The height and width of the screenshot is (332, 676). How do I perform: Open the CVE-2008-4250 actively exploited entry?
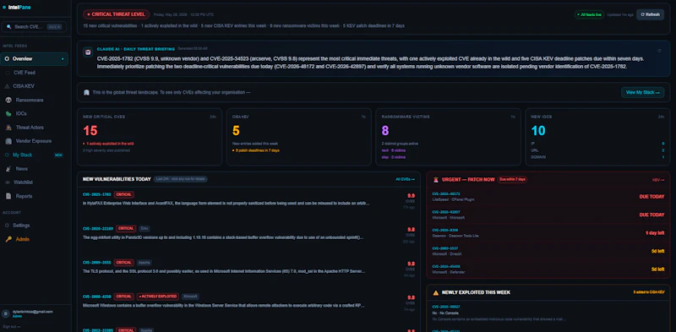pos(248,303)
